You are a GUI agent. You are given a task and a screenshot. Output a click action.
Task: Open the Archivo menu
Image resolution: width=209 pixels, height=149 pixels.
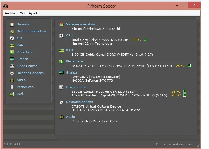(x=10, y=13)
